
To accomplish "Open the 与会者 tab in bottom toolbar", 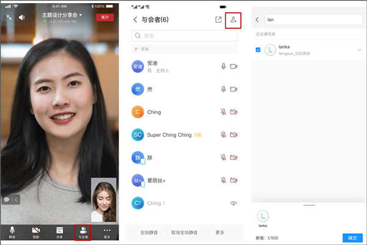I will pyautogui.click(x=83, y=232).
